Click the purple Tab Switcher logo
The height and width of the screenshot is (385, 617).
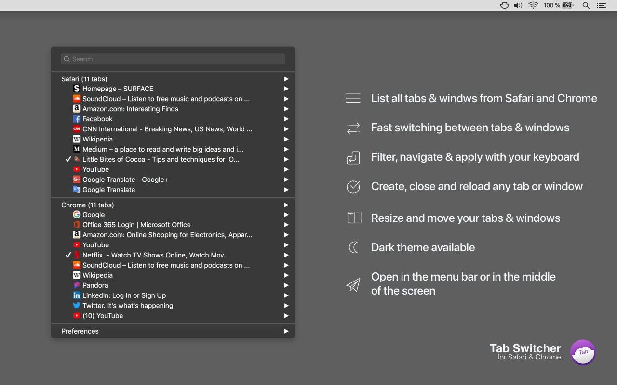tap(583, 352)
